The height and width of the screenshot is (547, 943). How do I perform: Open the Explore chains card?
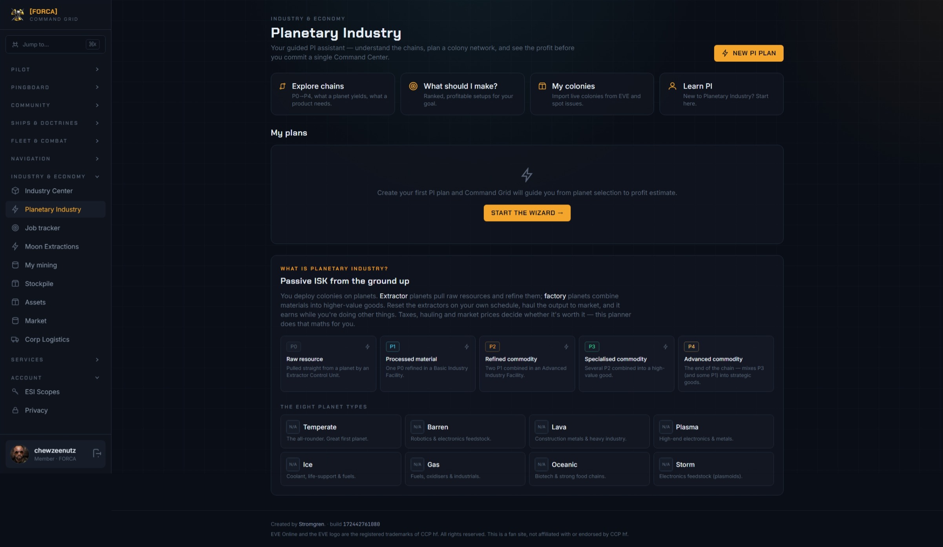click(x=332, y=94)
